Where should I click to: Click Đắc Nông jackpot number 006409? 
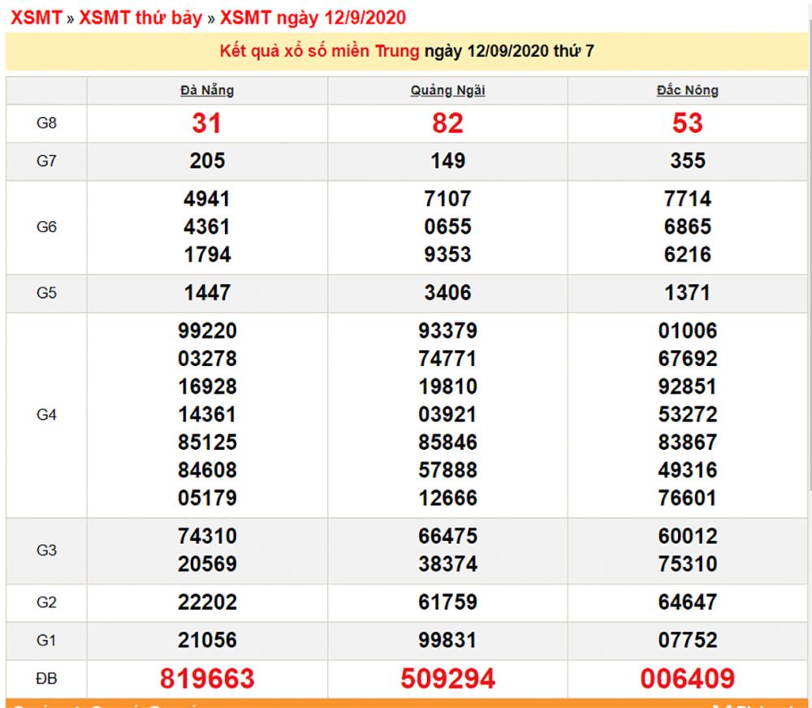coord(686,676)
